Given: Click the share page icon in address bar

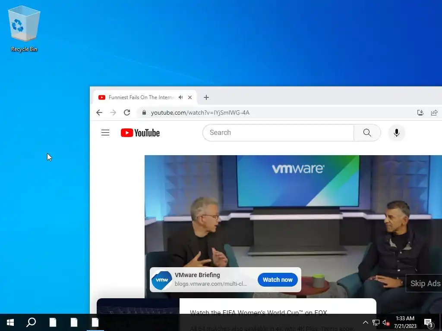Looking at the screenshot, I should click(434, 112).
